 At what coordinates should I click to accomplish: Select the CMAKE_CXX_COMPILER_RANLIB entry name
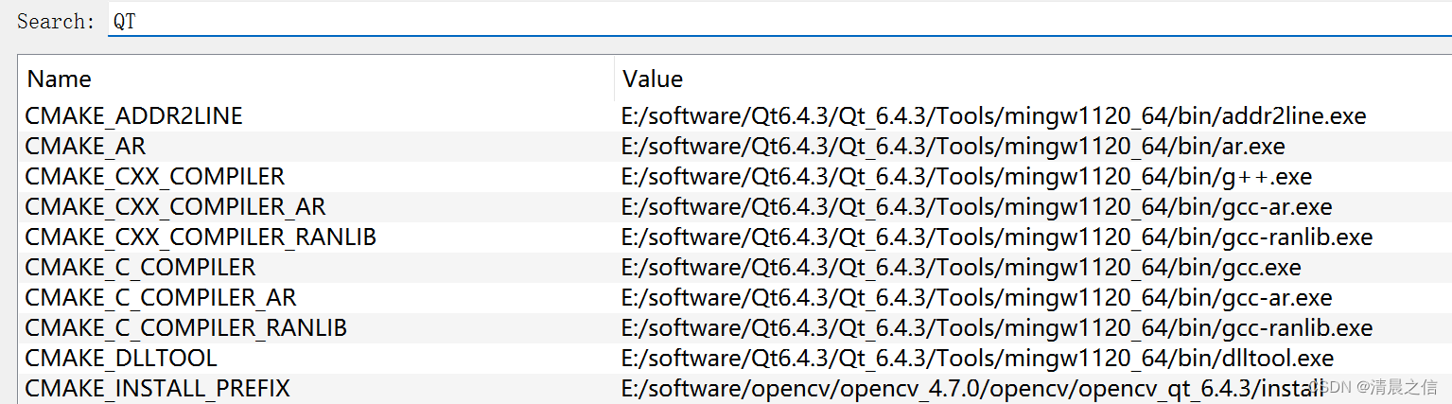tap(201, 237)
